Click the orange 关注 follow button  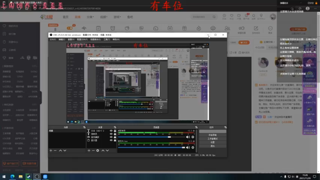[244, 42]
